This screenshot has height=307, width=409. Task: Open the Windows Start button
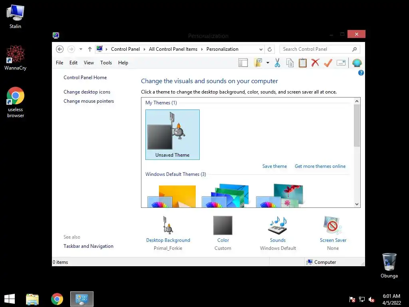click(10, 299)
